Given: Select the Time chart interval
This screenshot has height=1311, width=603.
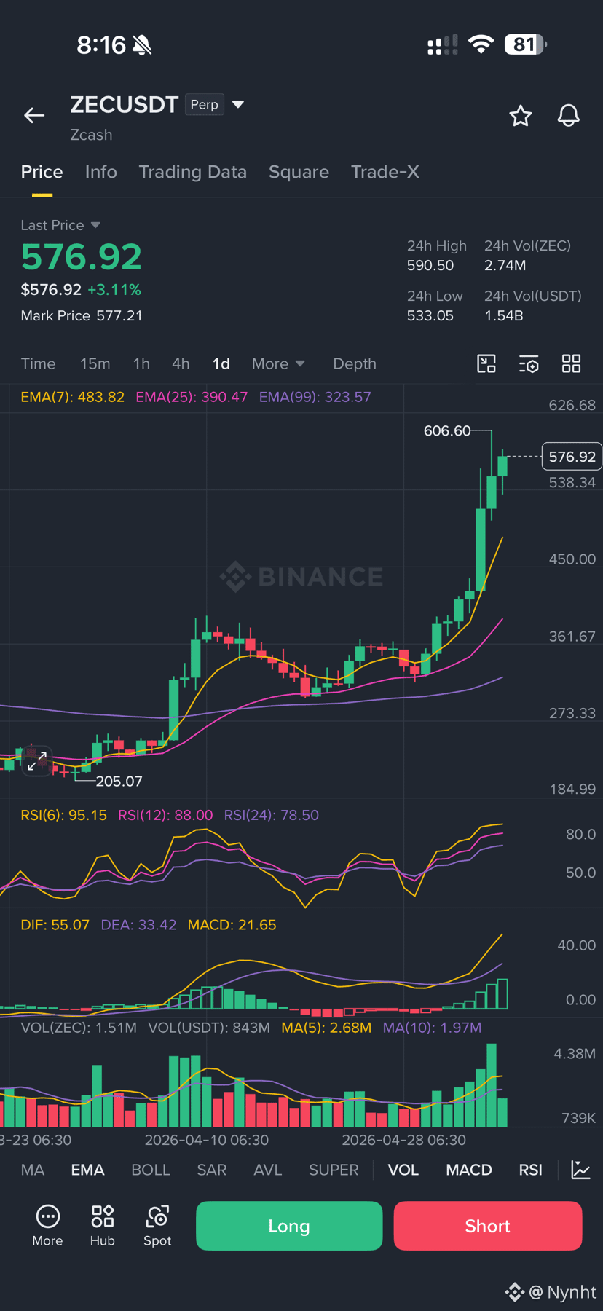Looking at the screenshot, I should (x=38, y=363).
